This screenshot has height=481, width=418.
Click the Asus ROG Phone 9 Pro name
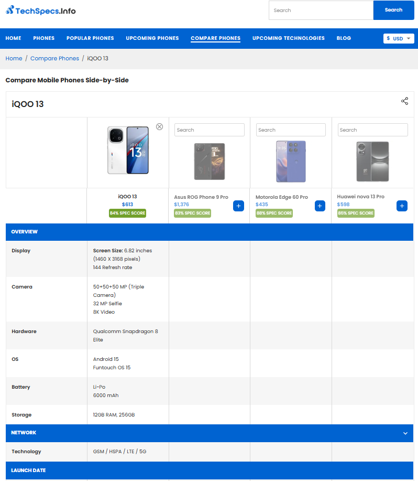point(201,197)
